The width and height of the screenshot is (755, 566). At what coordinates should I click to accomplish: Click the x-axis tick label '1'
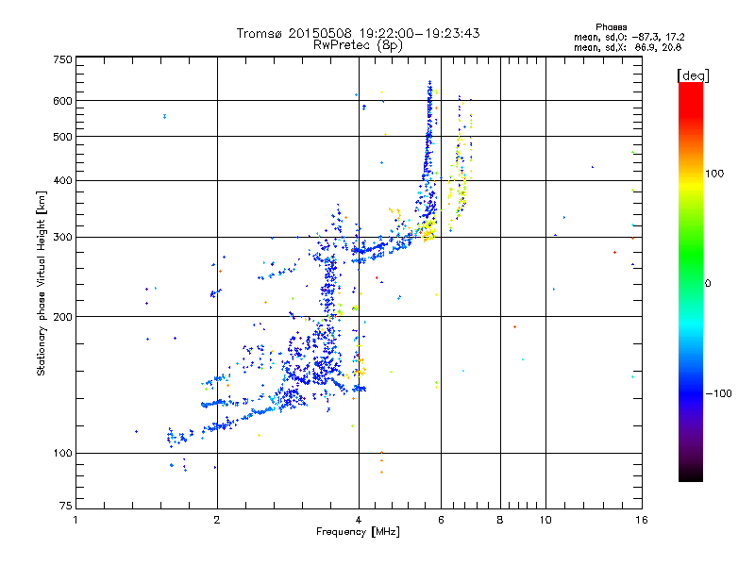75,520
